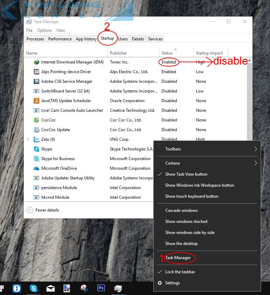Sort the list by Startup impact column
Viewport: 270px width, 295px height.
click(209, 53)
